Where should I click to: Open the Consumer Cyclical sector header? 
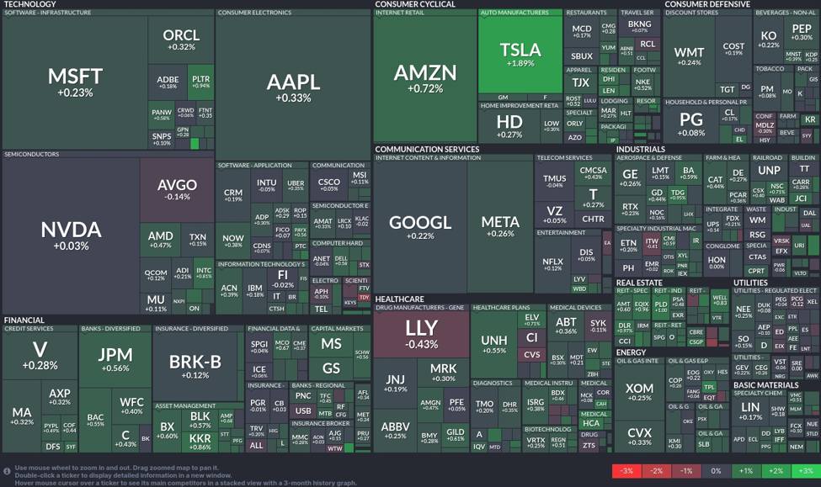coord(415,4)
